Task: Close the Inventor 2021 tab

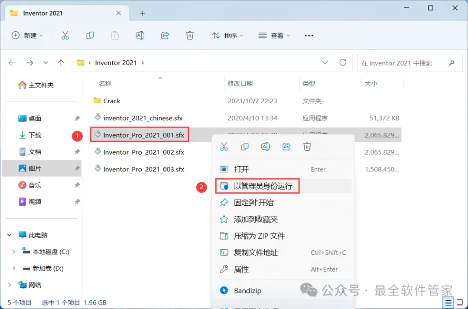Action: 118,13
